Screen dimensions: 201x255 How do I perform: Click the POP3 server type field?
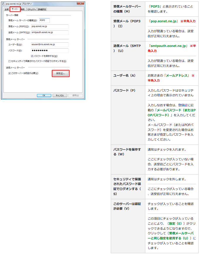[x=44, y=20]
